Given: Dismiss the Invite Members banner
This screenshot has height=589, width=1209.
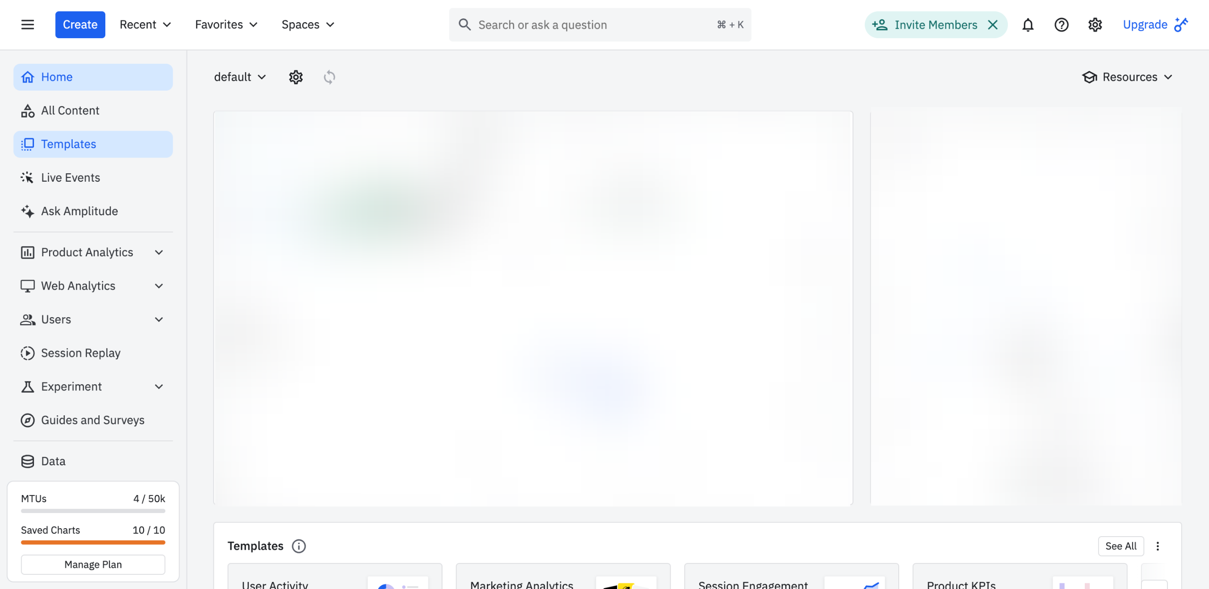Looking at the screenshot, I should click(993, 25).
